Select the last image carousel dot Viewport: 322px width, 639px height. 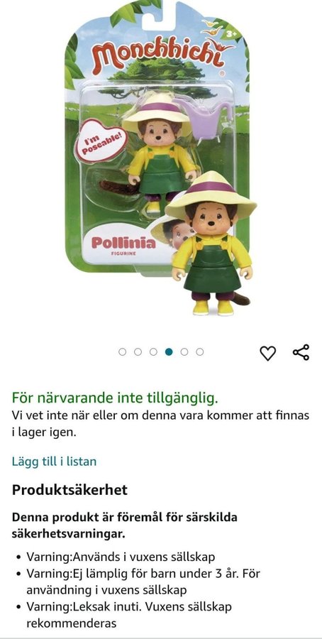coord(200,351)
